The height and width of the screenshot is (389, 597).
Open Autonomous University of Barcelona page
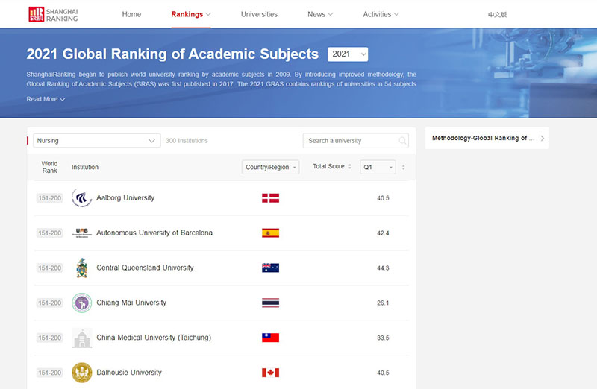pyautogui.click(x=154, y=233)
